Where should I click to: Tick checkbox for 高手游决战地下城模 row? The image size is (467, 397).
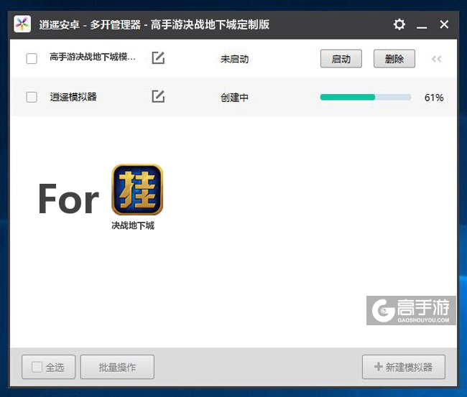(x=32, y=58)
